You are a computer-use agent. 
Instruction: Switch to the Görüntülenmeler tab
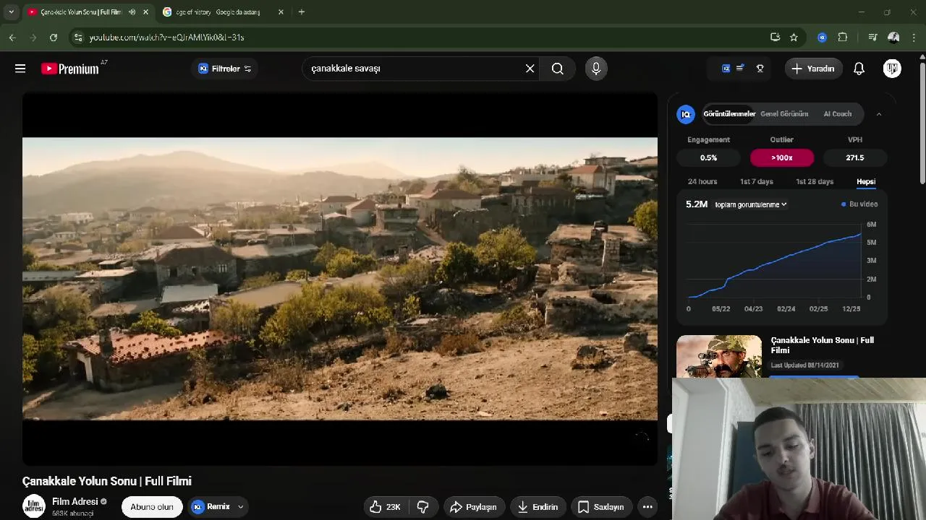coord(729,114)
